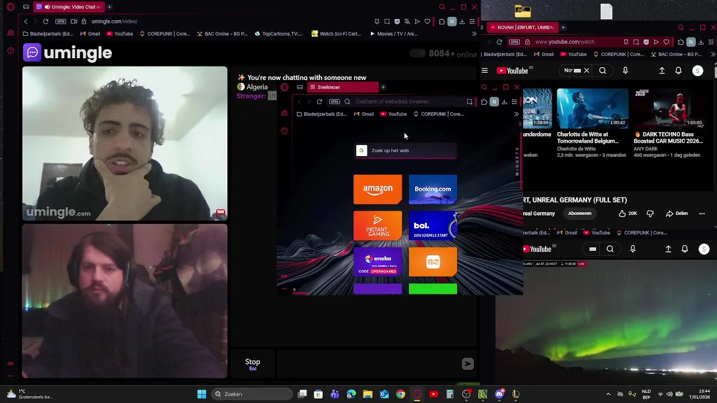Open Windows Start button
The width and height of the screenshot is (717, 403).
202,394
